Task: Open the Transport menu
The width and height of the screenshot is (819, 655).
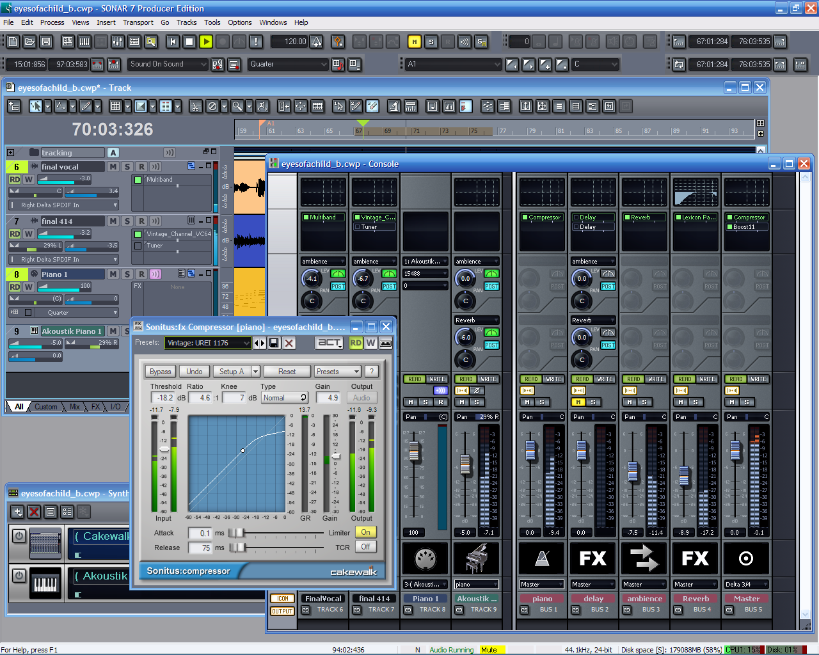Action: pyautogui.click(x=138, y=22)
